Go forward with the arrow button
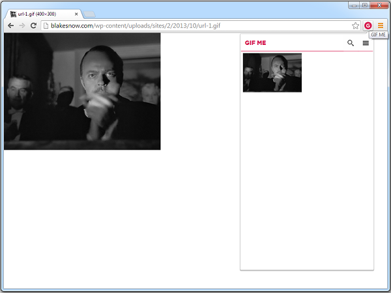Image resolution: width=391 pixels, height=293 pixels. coord(22,25)
